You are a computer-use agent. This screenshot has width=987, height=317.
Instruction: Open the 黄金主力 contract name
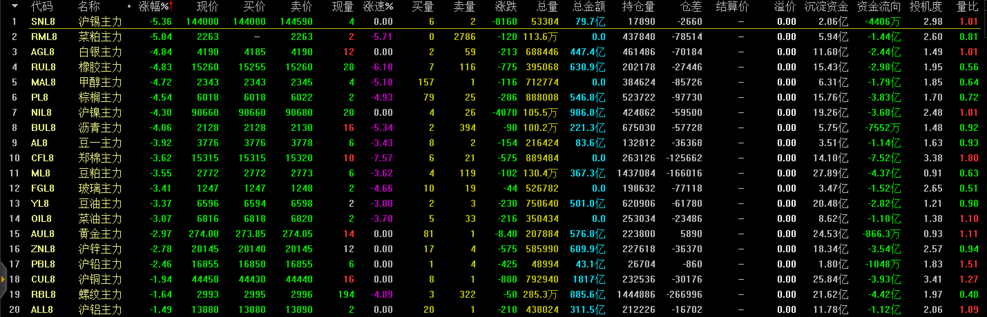click(x=100, y=234)
